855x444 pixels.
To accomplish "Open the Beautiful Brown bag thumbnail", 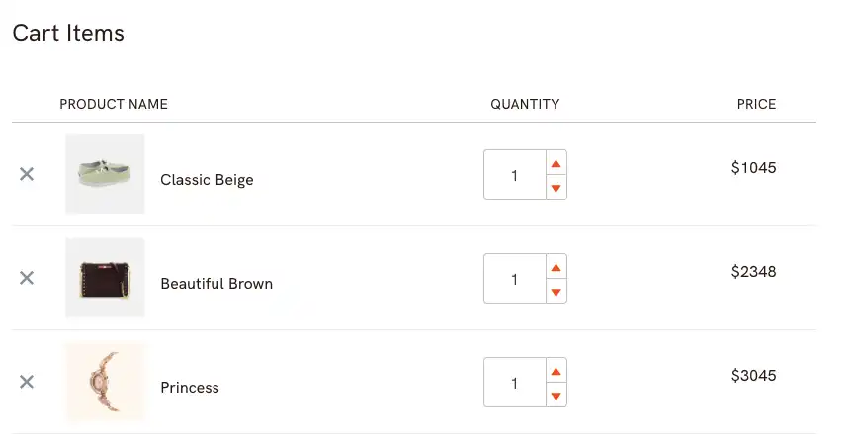I will [x=105, y=278].
